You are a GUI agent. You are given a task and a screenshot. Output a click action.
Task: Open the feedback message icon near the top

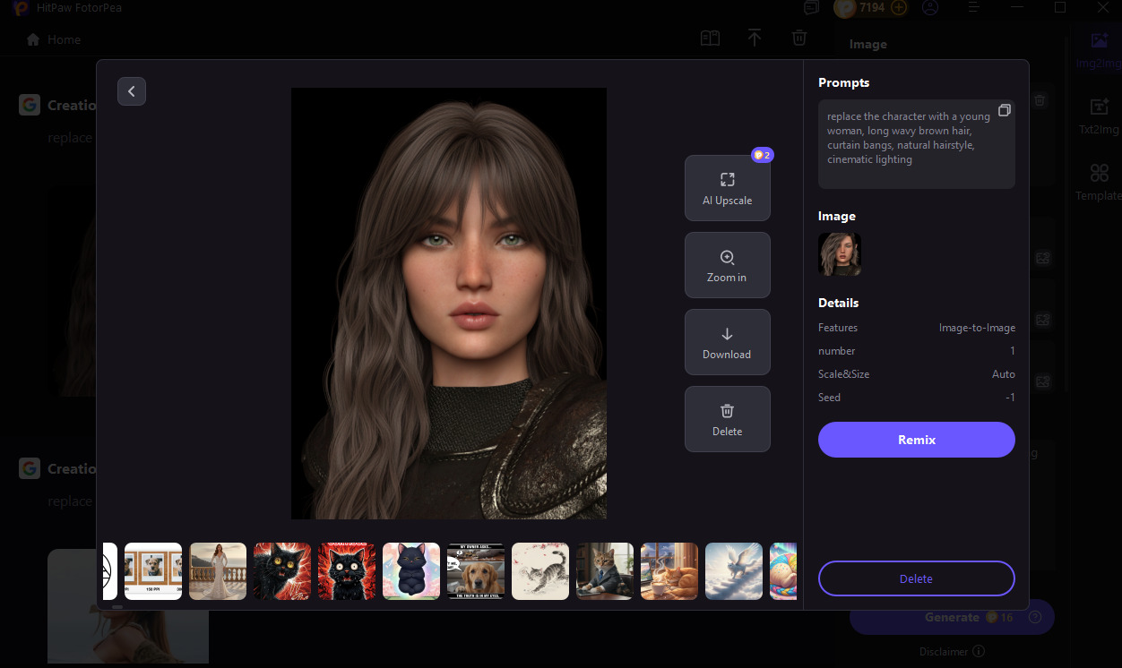[811, 7]
